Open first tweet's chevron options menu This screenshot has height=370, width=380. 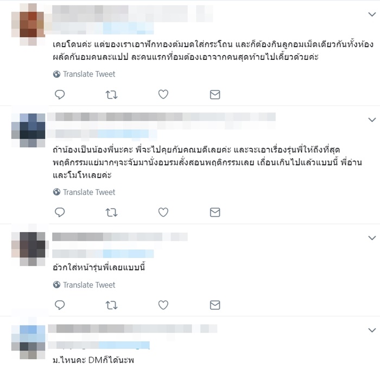click(x=372, y=14)
